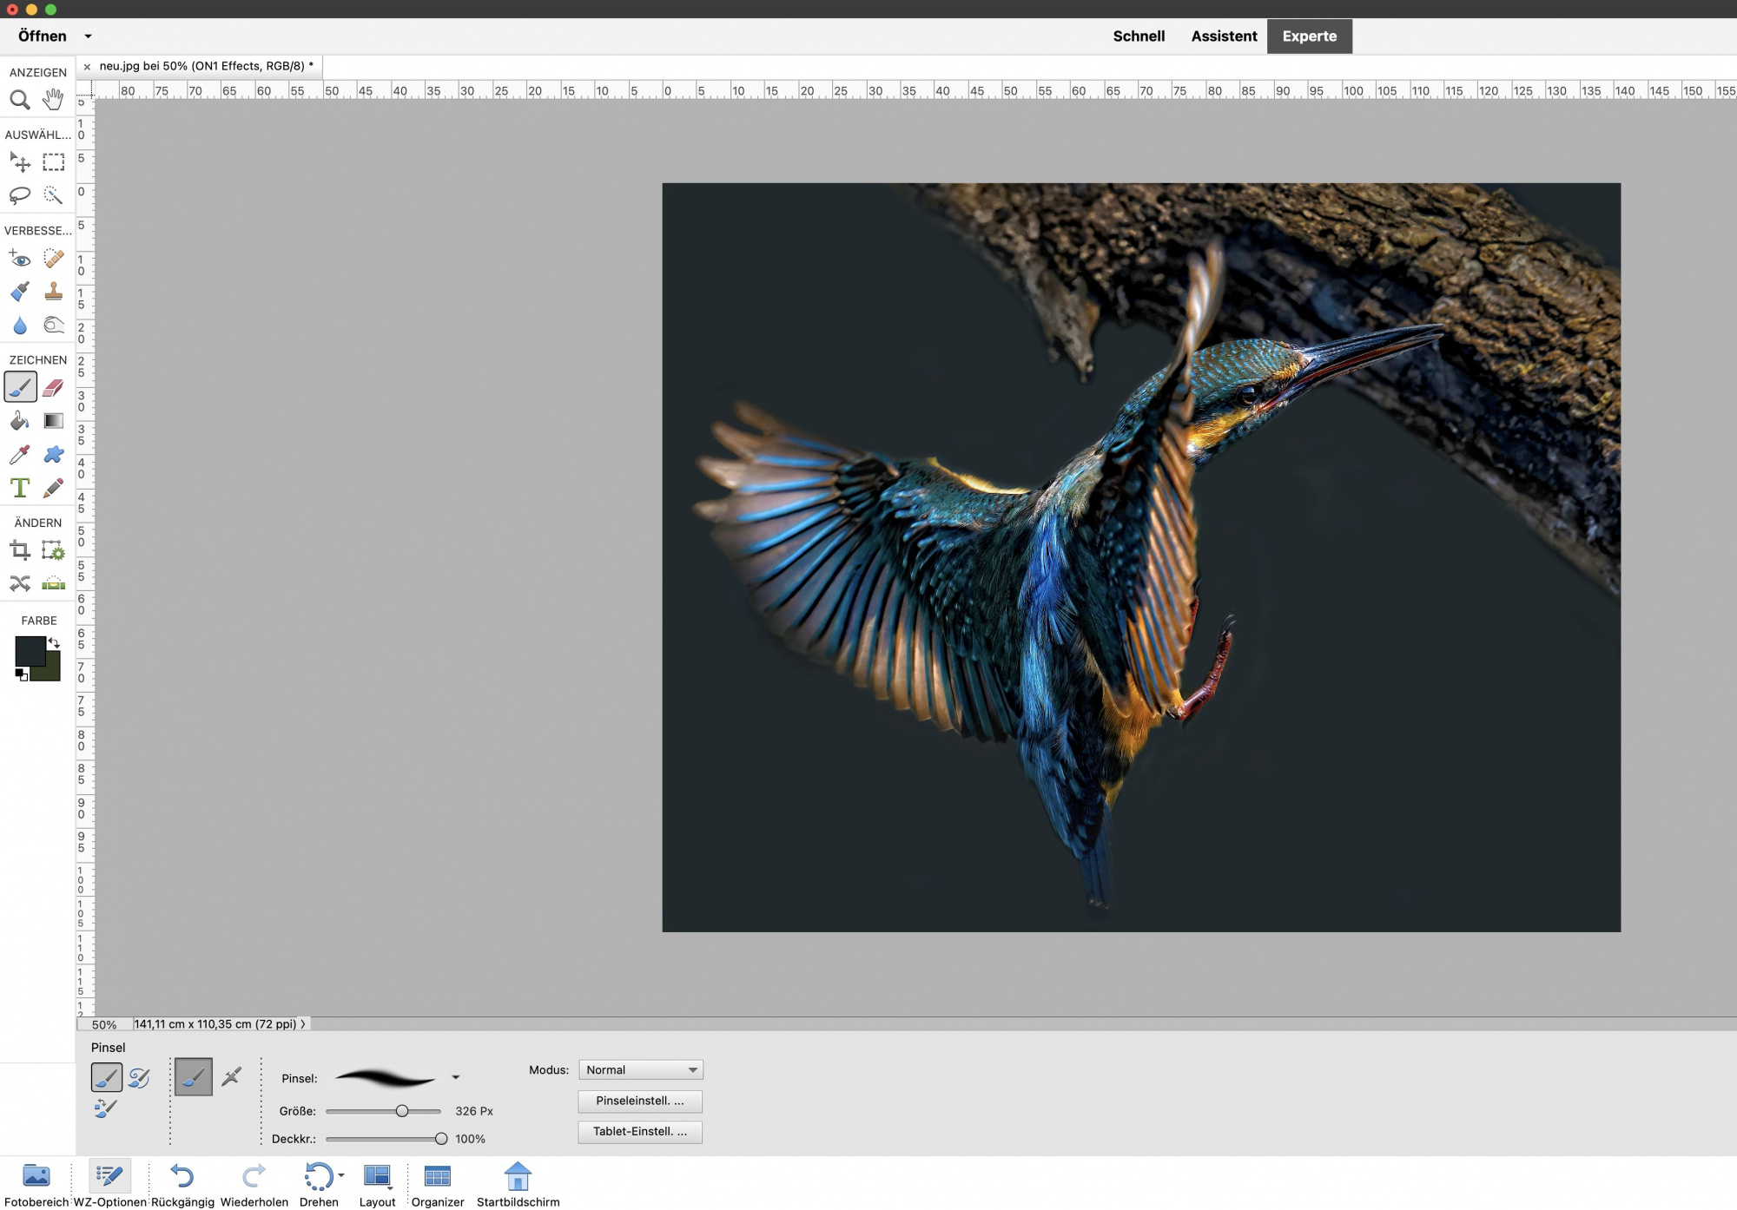
Task: Expand the Pinsel brush preset picker
Action: click(455, 1078)
